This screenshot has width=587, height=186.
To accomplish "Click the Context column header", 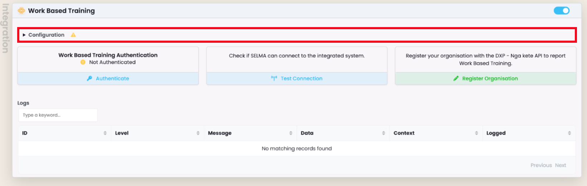I will tap(404, 133).
